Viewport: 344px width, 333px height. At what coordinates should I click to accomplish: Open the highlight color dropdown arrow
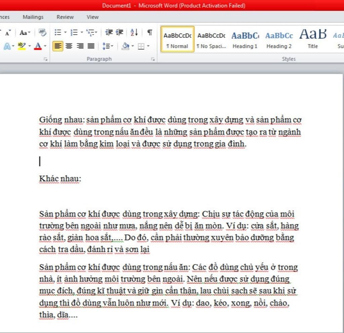coord(30,46)
